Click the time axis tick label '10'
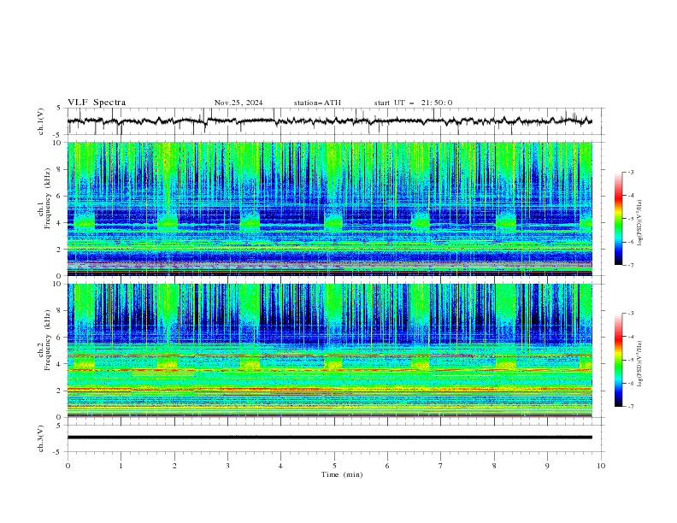Viewport: 677px width, 523px height. coord(601,466)
